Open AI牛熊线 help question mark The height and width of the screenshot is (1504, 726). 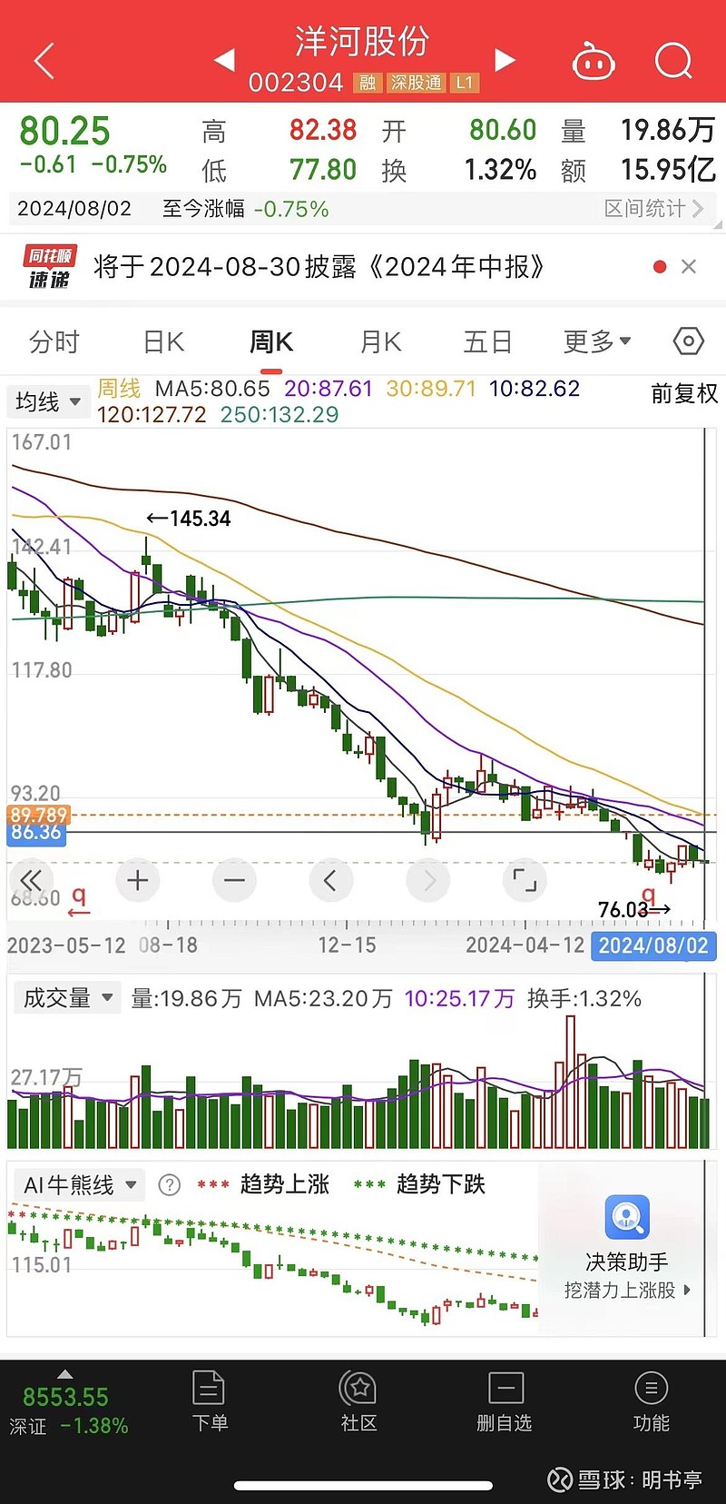pos(169,1184)
